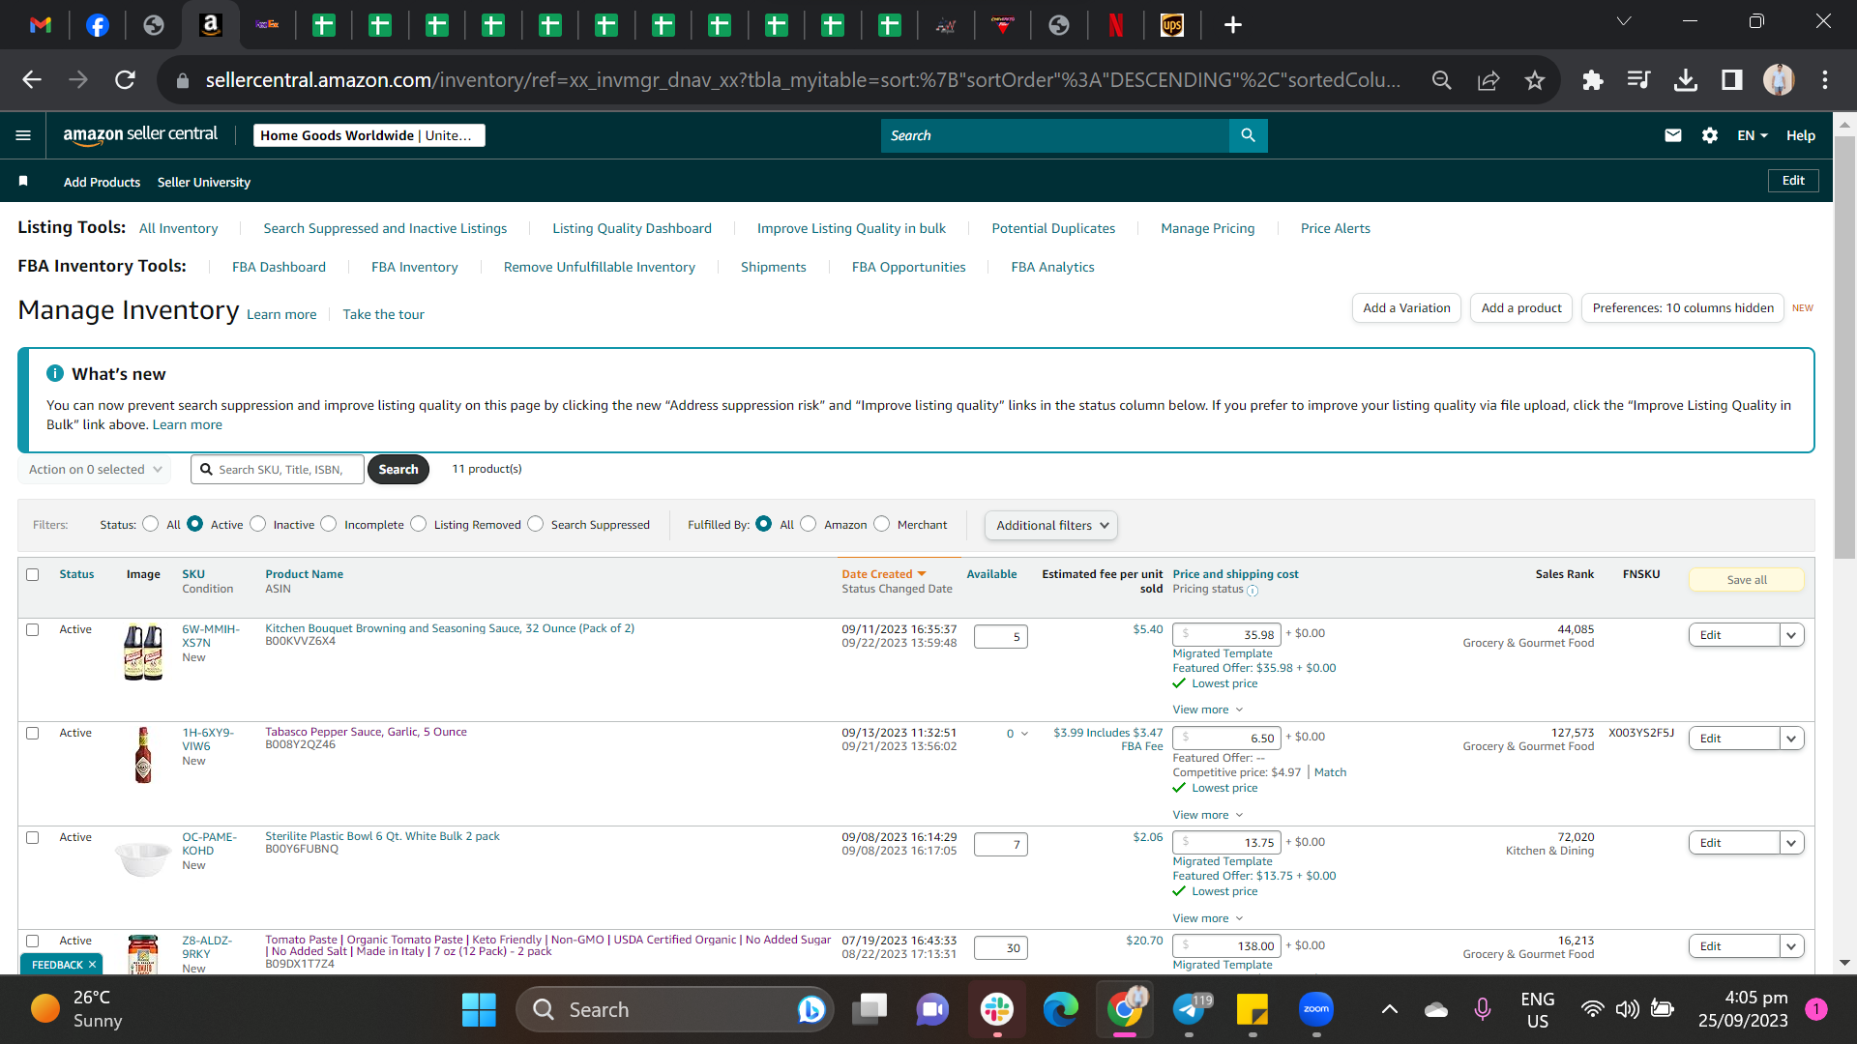
Task: Go to Manage Pricing
Action: coord(1207,228)
